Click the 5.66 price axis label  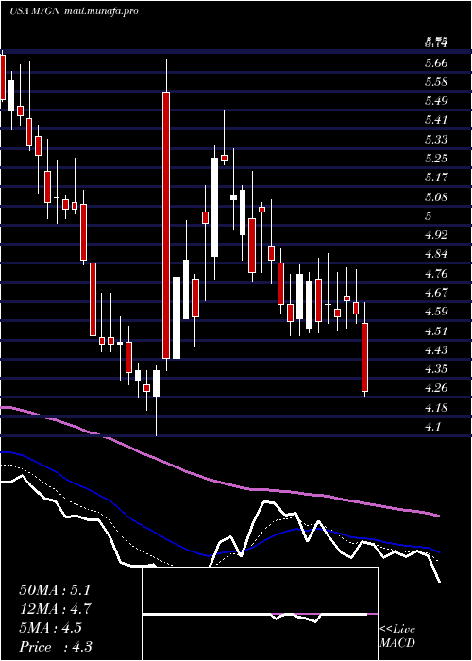point(436,63)
